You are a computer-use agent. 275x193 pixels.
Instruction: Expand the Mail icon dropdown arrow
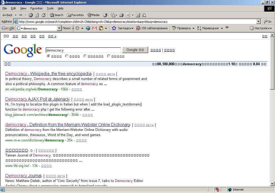point(116,15)
